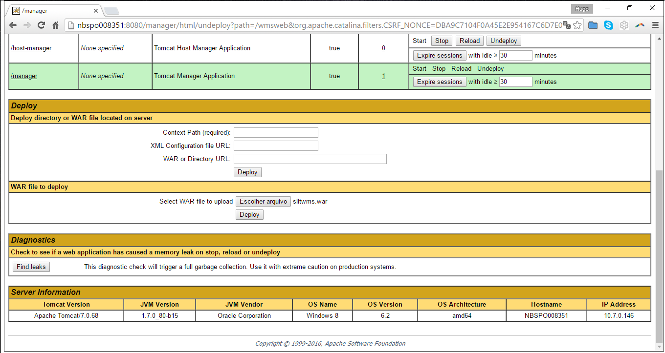View sessions count for /host-manager

383,48
